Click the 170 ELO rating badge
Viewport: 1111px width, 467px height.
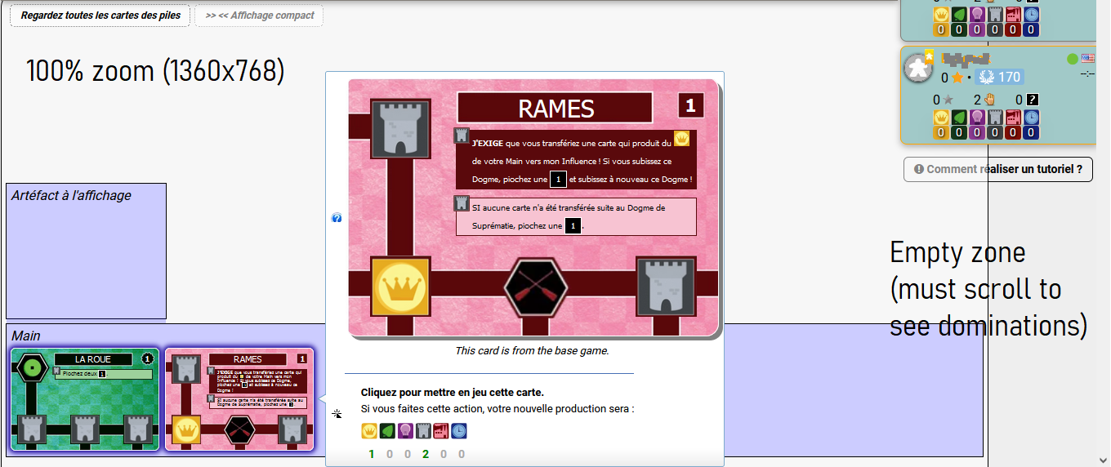pos(998,77)
